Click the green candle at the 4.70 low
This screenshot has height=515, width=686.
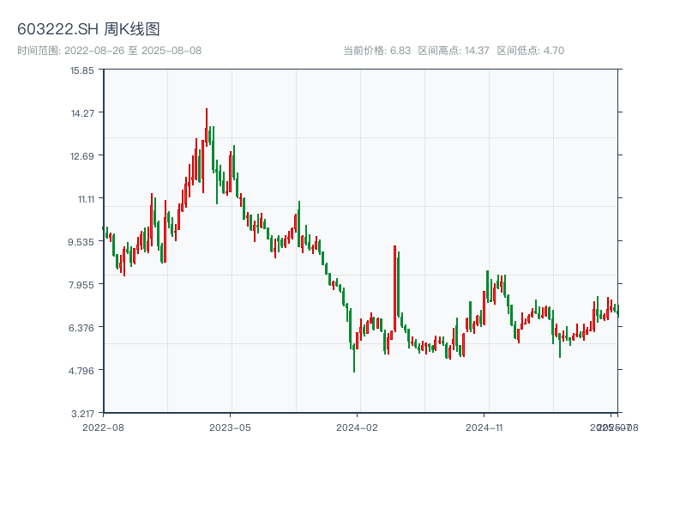354,358
